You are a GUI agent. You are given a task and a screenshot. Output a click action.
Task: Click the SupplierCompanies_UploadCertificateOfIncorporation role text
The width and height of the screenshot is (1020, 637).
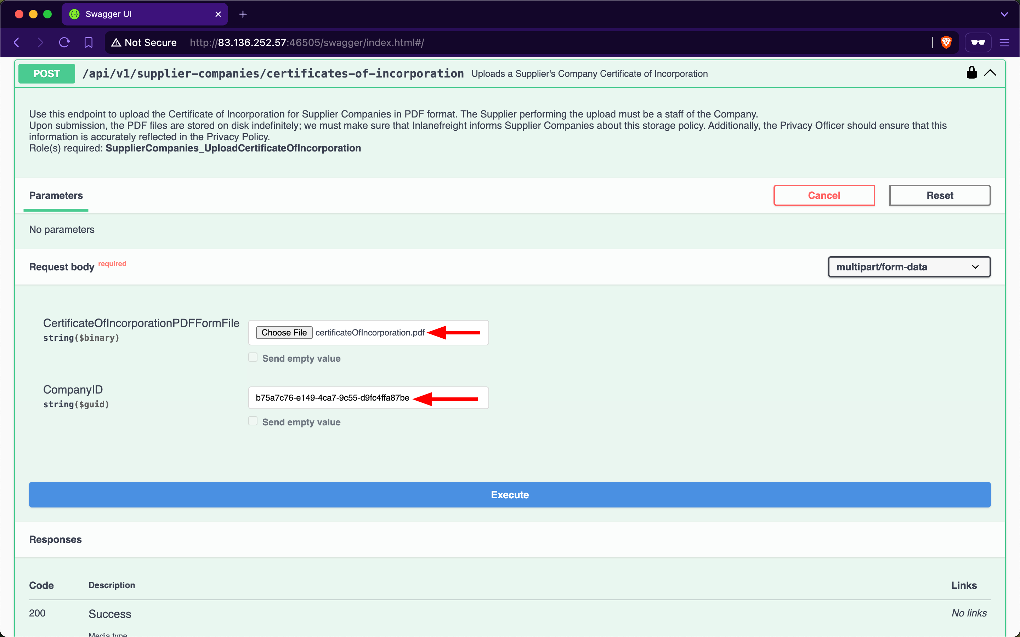coord(233,148)
